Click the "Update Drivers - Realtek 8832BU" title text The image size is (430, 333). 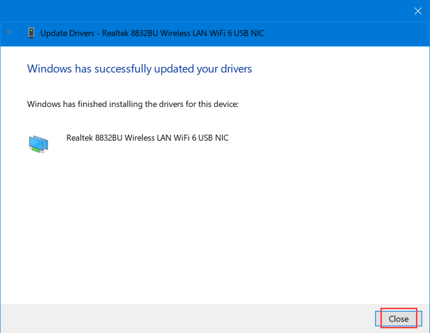coord(152,33)
